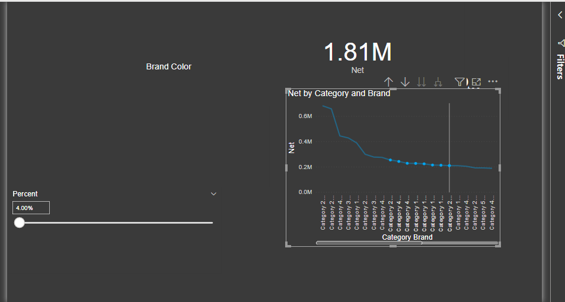Go to next level in hierarchy icon
565x302 pixels.
coord(421,82)
